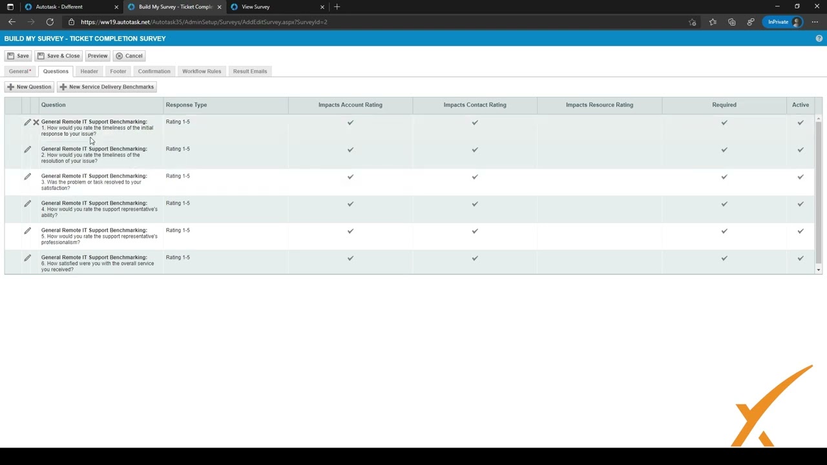Open the editor for question 3 via pencil
Viewport: 827px width, 465px height.
click(x=27, y=176)
